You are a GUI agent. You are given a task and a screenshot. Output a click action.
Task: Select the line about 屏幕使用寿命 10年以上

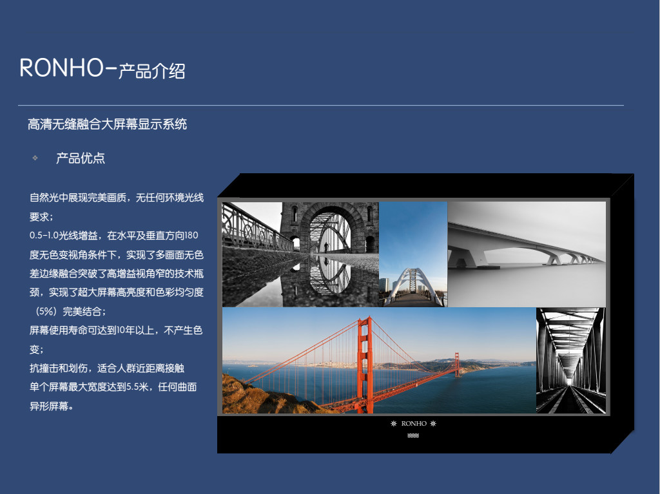tap(116, 330)
